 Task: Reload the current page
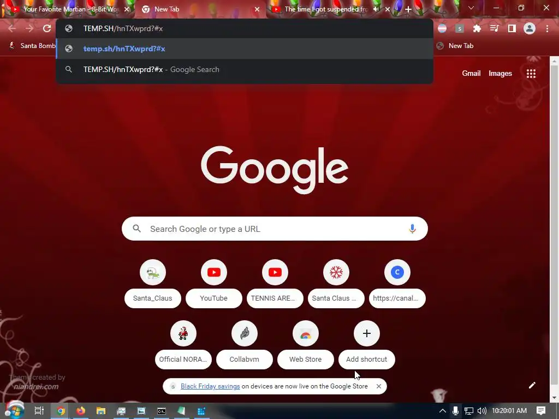pos(47,28)
